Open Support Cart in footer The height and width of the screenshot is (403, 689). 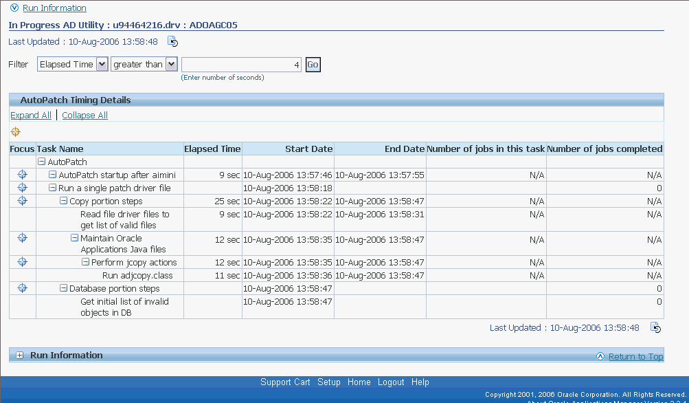point(285,382)
